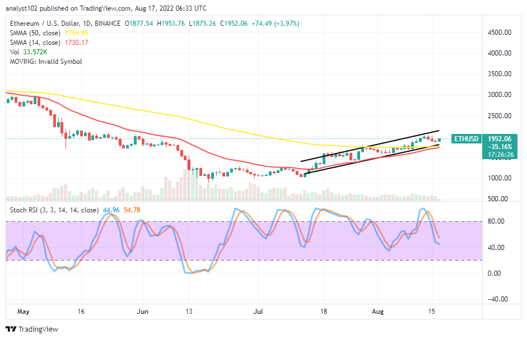Click the 13 date axis label

(x=189, y=312)
